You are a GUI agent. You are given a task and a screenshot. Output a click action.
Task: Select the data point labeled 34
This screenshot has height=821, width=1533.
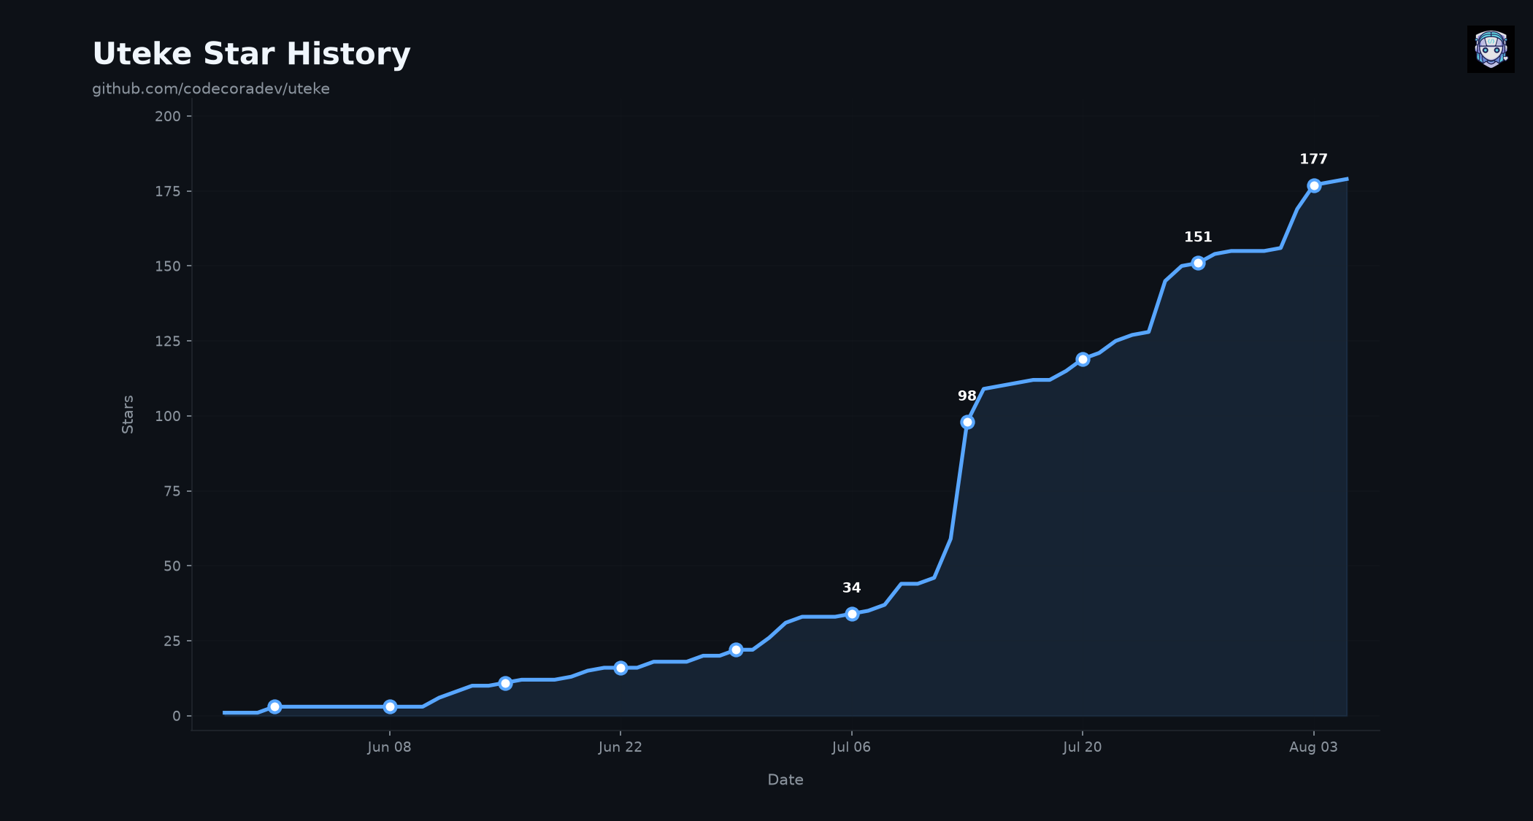(x=852, y=614)
